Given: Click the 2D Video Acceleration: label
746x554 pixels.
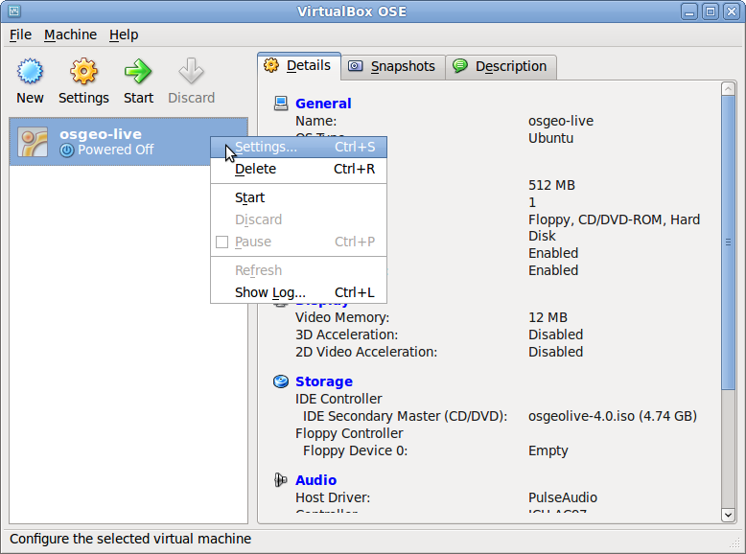Looking at the screenshot, I should [x=366, y=352].
